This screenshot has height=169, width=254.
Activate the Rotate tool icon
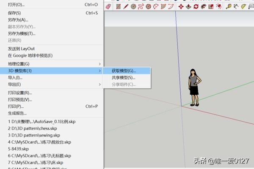point(196,6)
